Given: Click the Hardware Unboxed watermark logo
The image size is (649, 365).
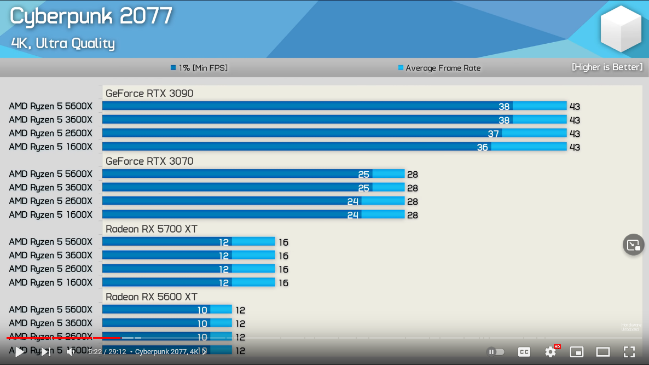Looking at the screenshot, I should pyautogui.click(x=631, y=327).
